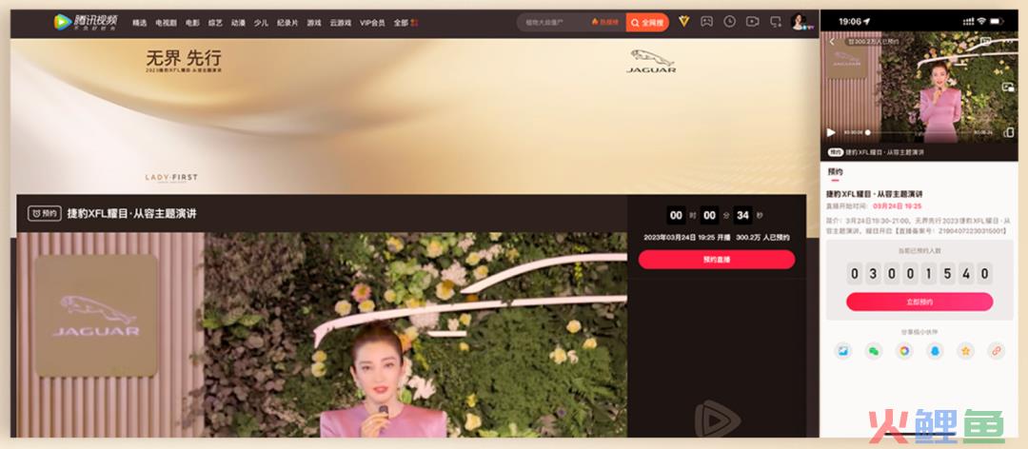Screen dimensions: 1028x449
Task: Share to Moments colorful circle icon
Action: point(904,351)
